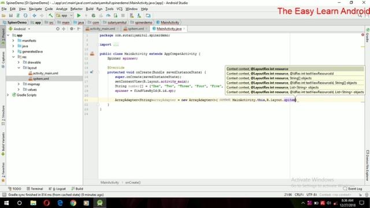Expand the generatedJava folder
The height and width of the screenshot is (208, 370).
pos(13,51)
